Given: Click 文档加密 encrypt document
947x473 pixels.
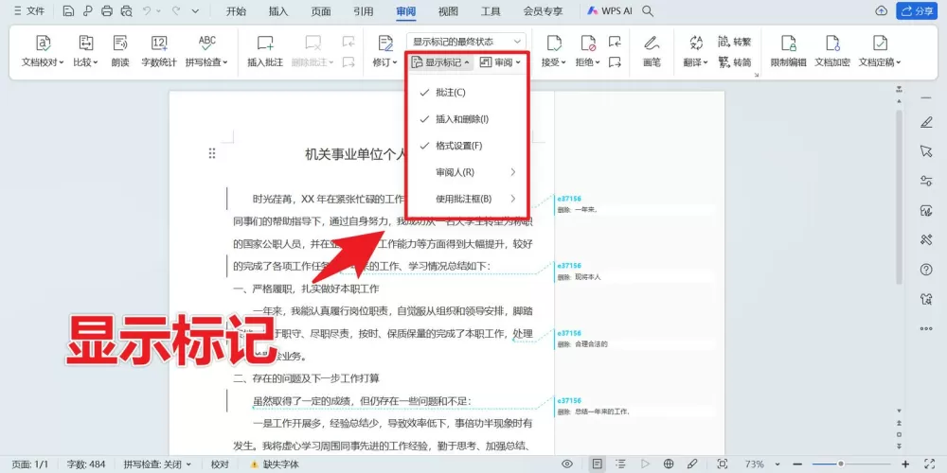Looking at the screenshot, I should pos(832,51).
